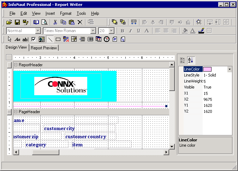
Task: Insert date using calendar icon
Action: tap(99, 39)
